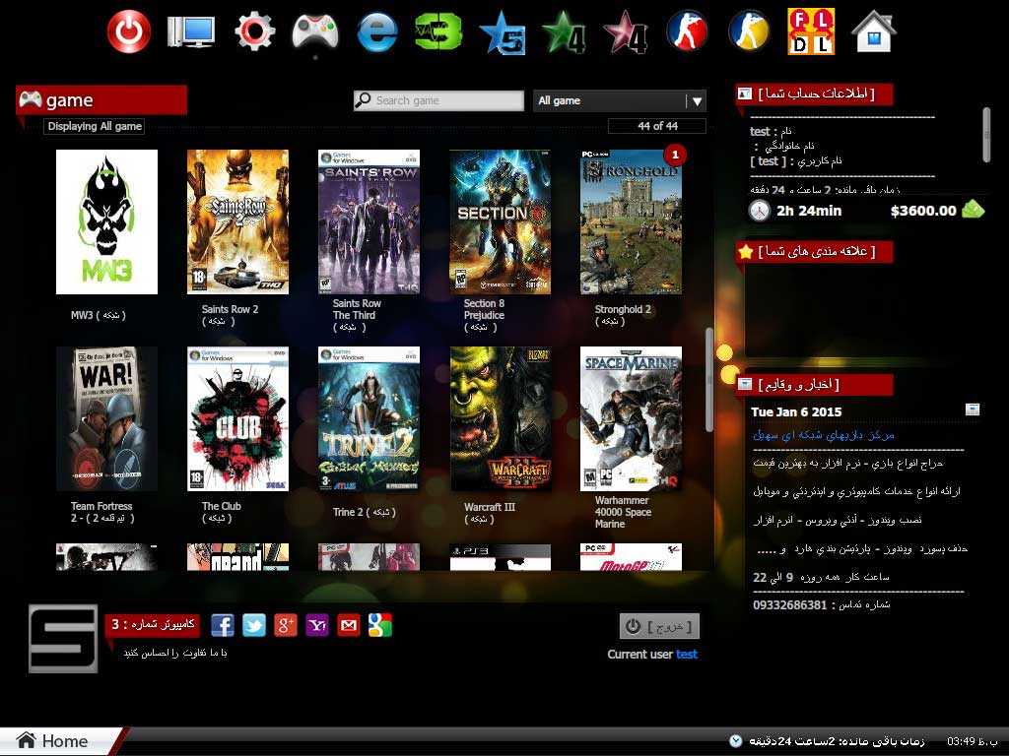This screenshot has height=756, width=1009.
Task: Click the FLDL icon in top bar
Action: pos(810,31)
